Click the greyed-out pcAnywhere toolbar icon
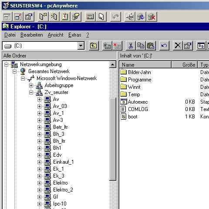Image resolution: width=209 pixels, height=209 pixels. pos(115,17)
